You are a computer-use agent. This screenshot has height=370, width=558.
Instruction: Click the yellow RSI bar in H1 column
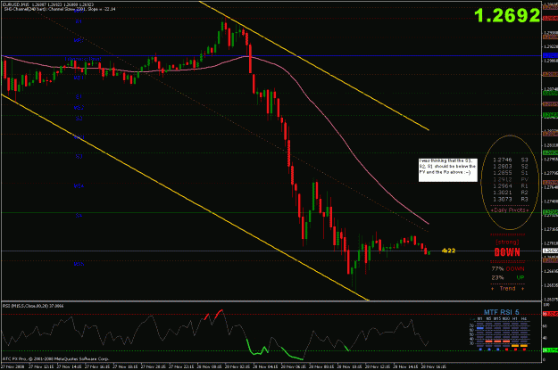tap(515, 345)
